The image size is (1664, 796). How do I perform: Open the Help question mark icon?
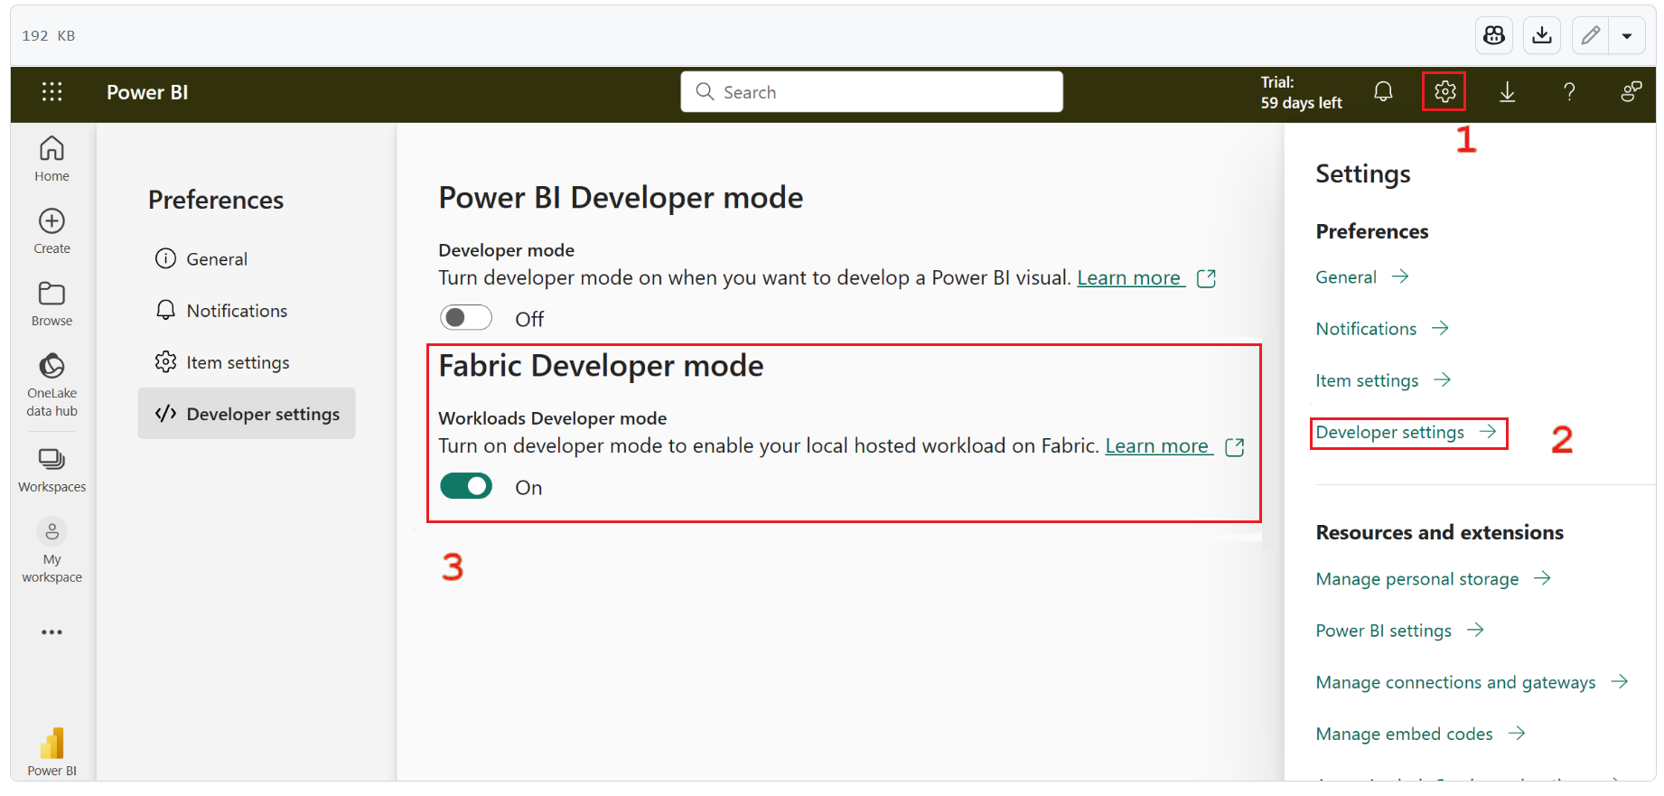click(1569, 92)
